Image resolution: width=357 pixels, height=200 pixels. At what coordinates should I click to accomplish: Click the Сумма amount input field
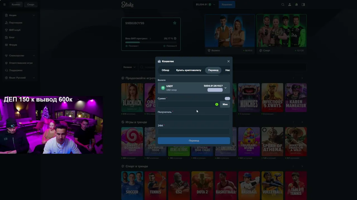[189, 104]
